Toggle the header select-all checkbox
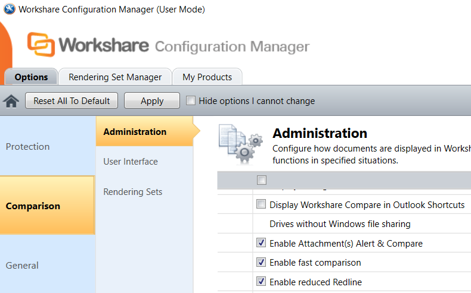The image size is (471, 293). pyautogui.click(x=262, y=180)
